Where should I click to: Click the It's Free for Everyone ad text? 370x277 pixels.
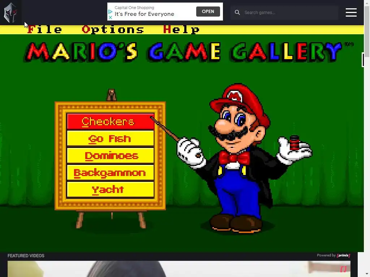click(145, 14)
